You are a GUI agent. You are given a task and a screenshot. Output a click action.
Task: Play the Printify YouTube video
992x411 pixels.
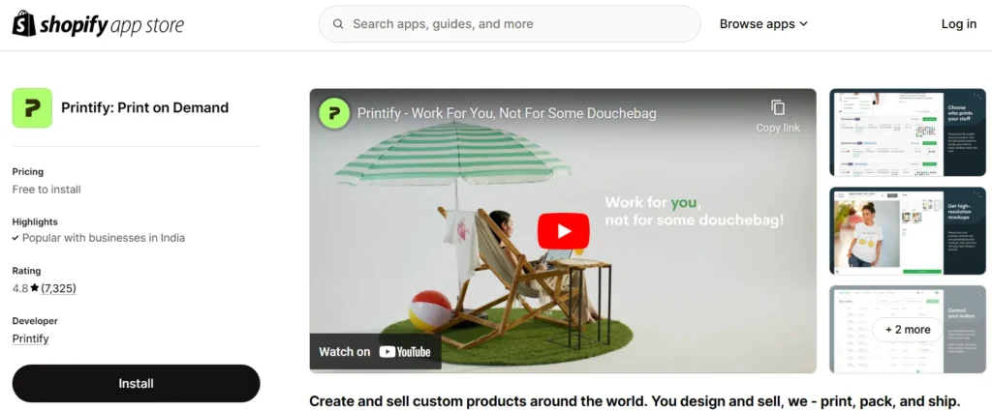coord(563,231)
